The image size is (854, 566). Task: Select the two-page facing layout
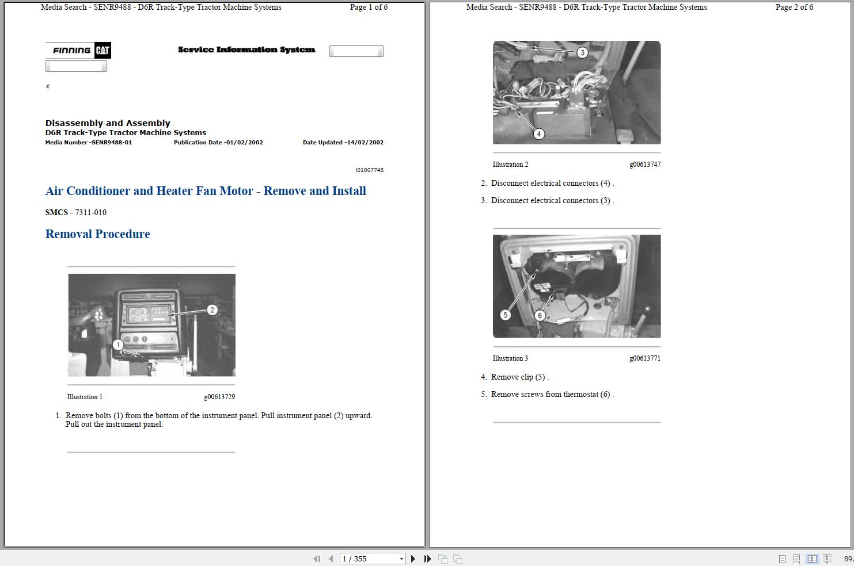(x=812, y=559)
